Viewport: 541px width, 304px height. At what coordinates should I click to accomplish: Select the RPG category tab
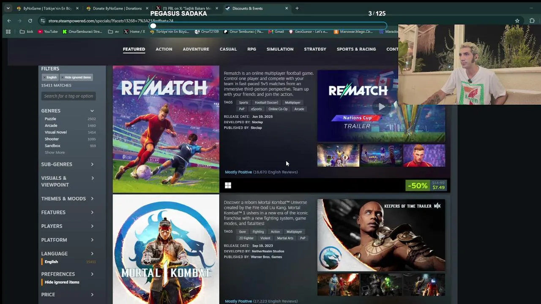(251, 49)
